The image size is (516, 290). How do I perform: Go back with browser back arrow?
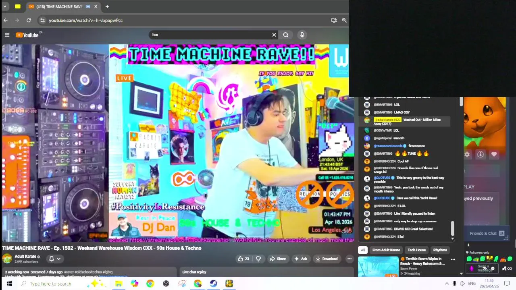pyautogui.click(x=6, y=20)
